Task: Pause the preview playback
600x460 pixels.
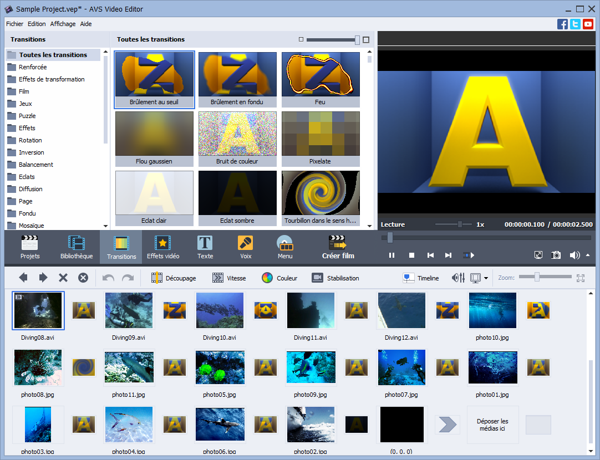Action: 391,255
